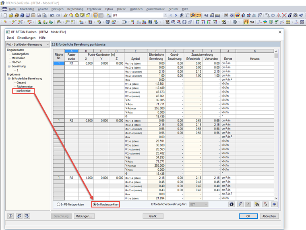This screenshot has width=306, height=230.
Task: Go to previous load case arrow
Action: pyautogui.click(x=171, y=15)
